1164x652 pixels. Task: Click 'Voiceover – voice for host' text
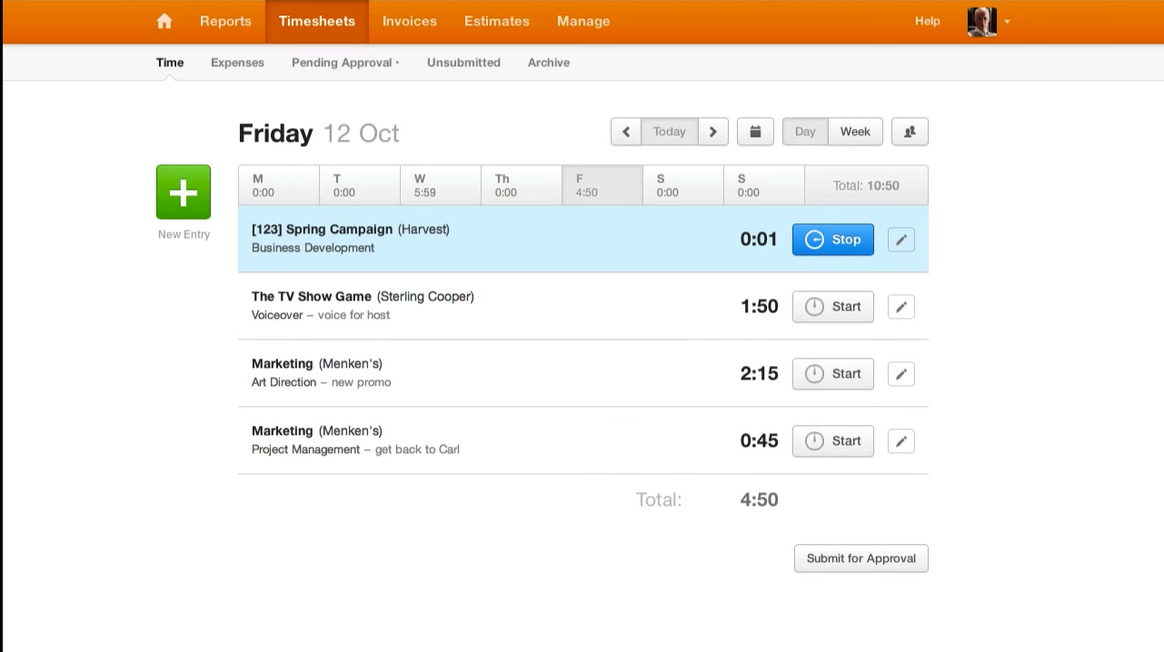(321, 315)
